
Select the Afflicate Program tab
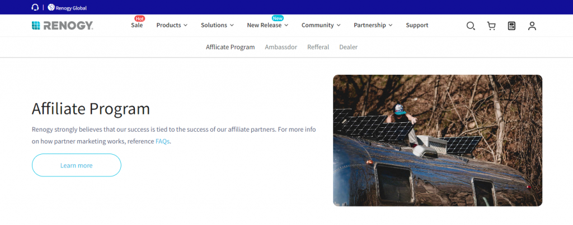pyautogui.click(x=230, y=47)
